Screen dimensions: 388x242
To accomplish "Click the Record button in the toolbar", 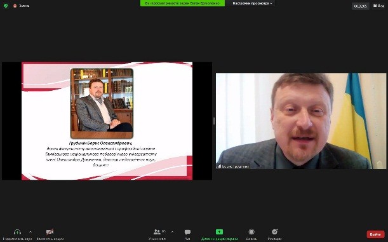I will point(251,234).
